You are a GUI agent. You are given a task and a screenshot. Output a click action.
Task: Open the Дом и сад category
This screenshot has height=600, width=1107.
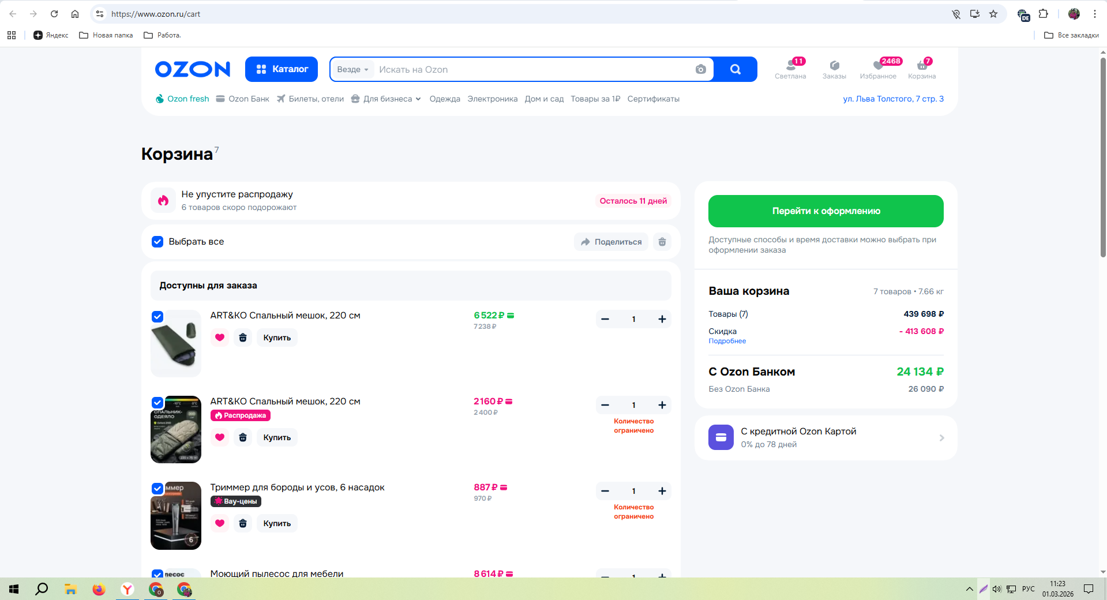tap(544, 99)
